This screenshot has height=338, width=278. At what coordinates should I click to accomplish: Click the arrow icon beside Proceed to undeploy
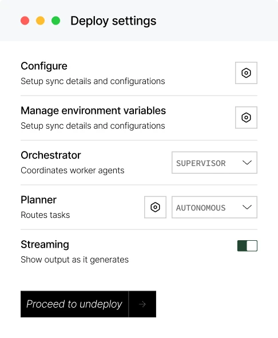tap(142, 304)
